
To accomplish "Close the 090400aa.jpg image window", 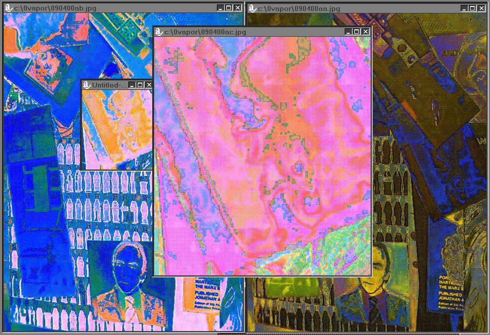I will pos(482,8).
